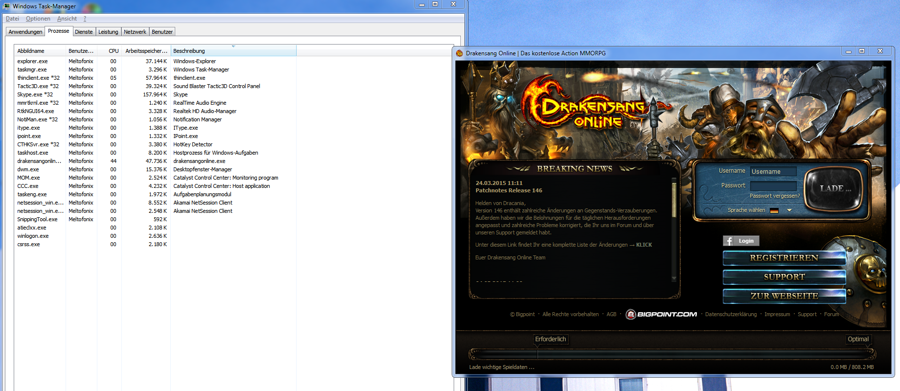Screen dimensions: 900x391
Task: Open the Dienste tab
Action: (84, 32)
